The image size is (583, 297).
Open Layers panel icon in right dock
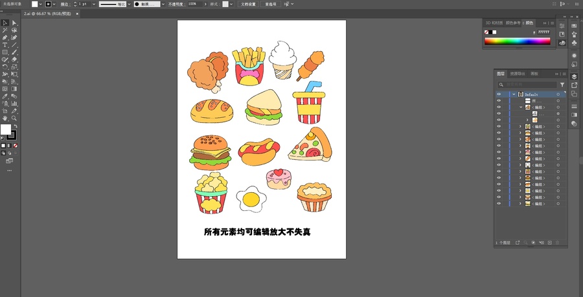coord(574,77)
